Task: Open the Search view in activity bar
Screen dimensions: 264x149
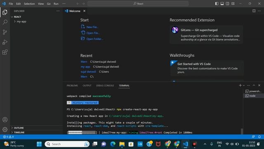Action: 5,22
